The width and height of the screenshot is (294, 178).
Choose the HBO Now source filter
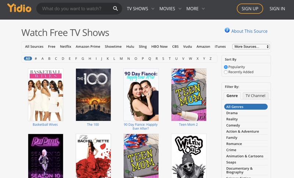tap(159, 47)
